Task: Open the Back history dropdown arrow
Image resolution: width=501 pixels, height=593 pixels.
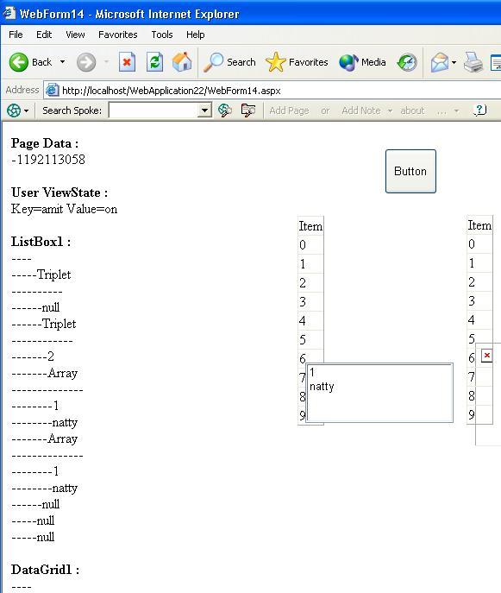Action: pos(62,62)
